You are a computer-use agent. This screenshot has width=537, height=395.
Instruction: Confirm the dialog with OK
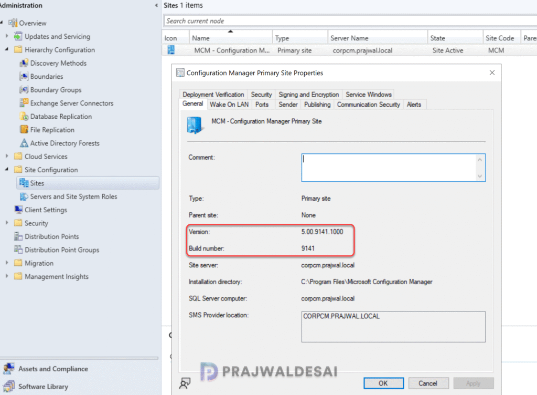click(383, 383)
